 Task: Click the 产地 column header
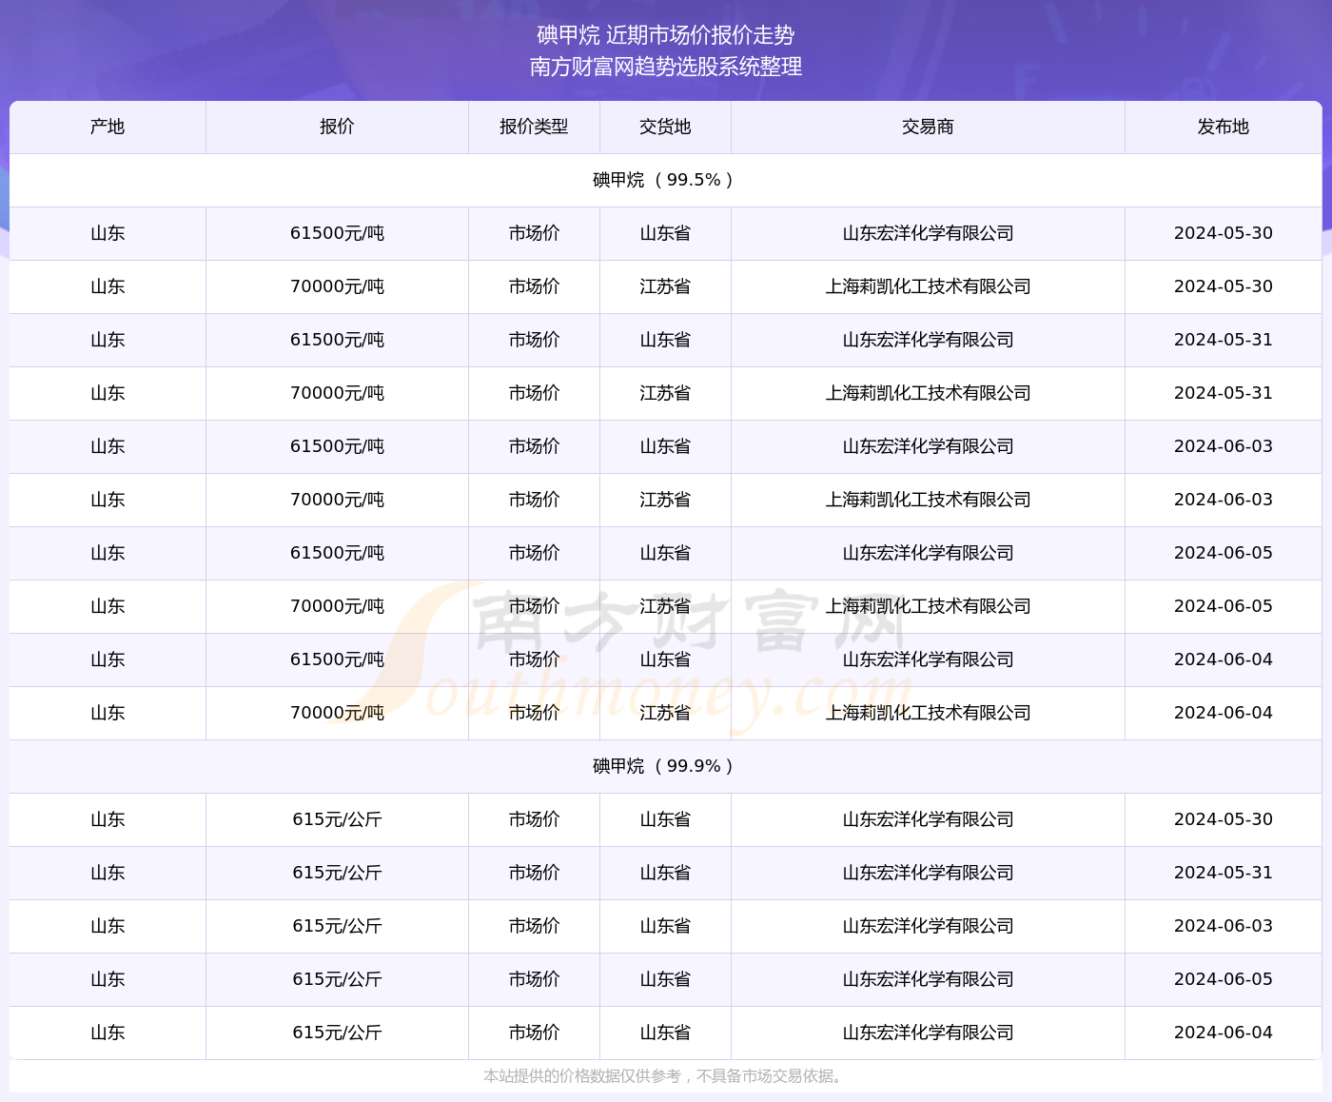pos(108,127)
